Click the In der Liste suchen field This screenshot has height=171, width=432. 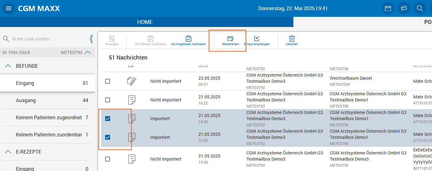point(46,39)
